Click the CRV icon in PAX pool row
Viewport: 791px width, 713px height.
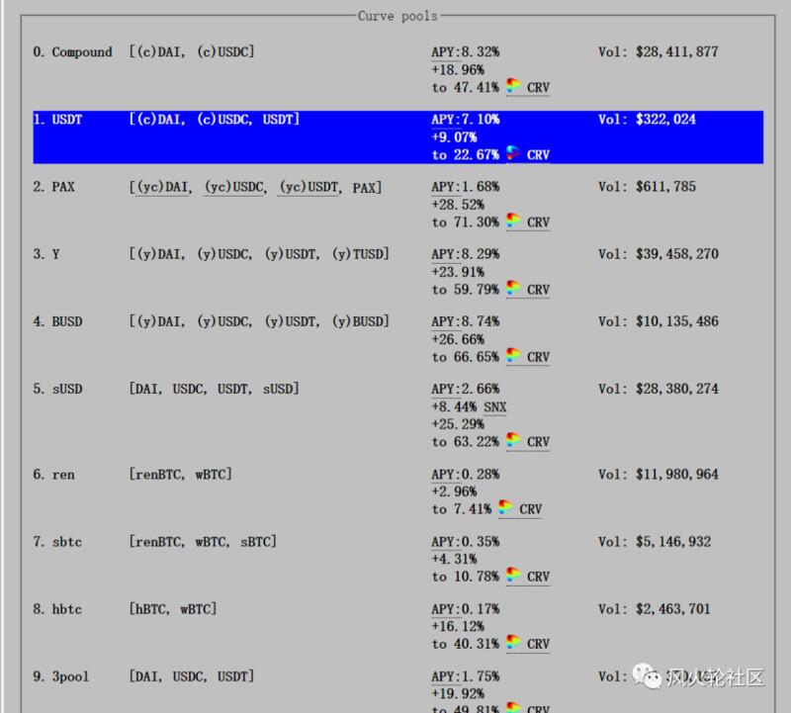click(x=513, y=221)
